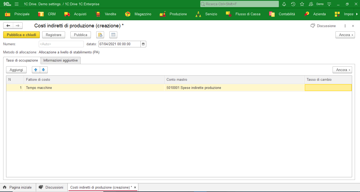Click the Numero auto field
Screen dimensions: 360x192
tap(61, 44)
